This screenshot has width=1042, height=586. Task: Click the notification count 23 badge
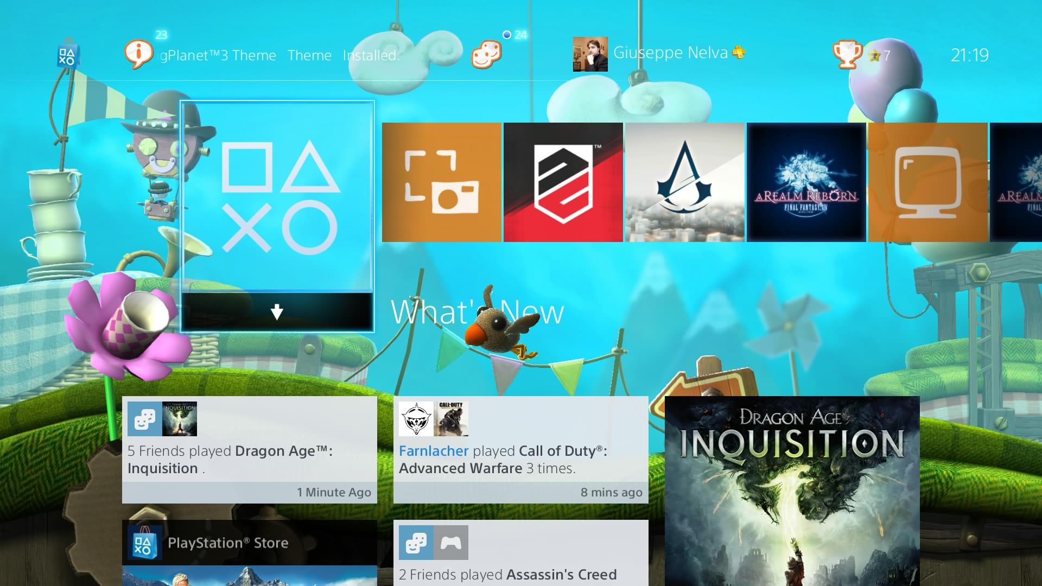click(161, 35)
